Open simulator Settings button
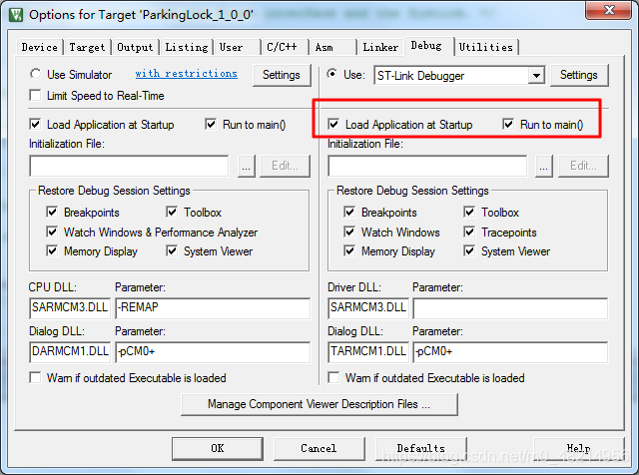The width and height of the screenshot is (639, 475). tap(282, 75)
